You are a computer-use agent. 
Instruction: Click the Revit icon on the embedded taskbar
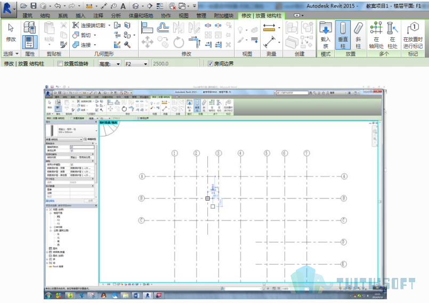[148, 296]
